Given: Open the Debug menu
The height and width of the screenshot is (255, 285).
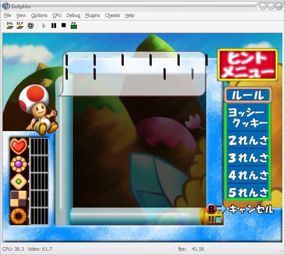Looking at the screenshot, I should (x=73, y=15).
